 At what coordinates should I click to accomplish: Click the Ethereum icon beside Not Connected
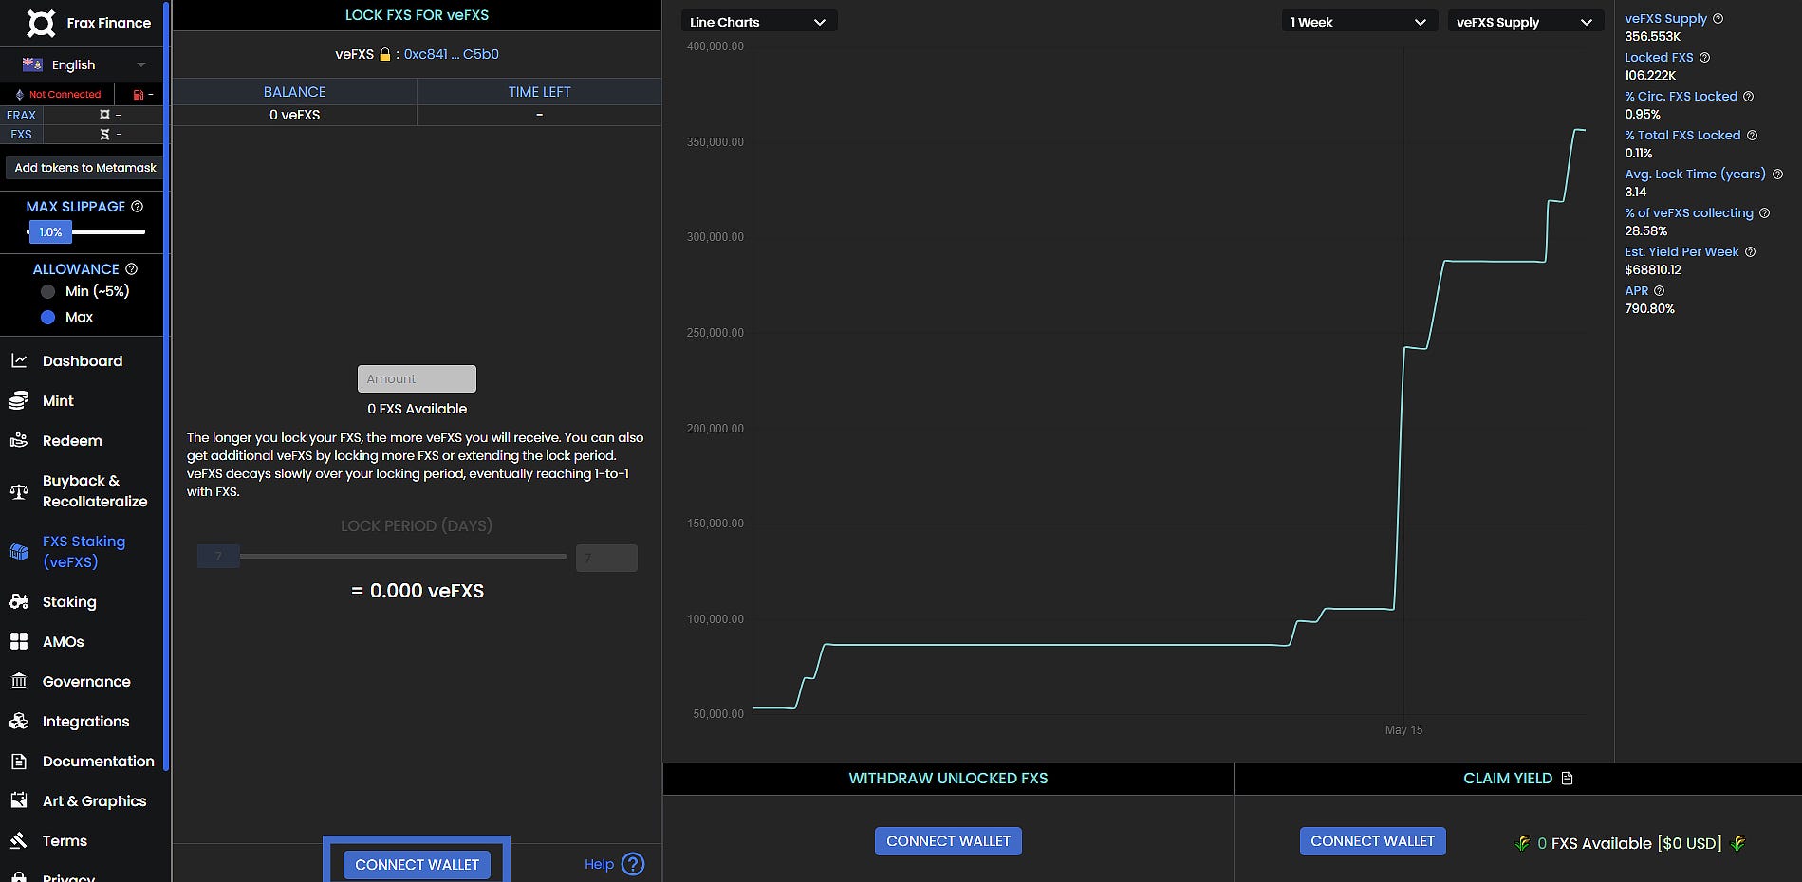19,95
